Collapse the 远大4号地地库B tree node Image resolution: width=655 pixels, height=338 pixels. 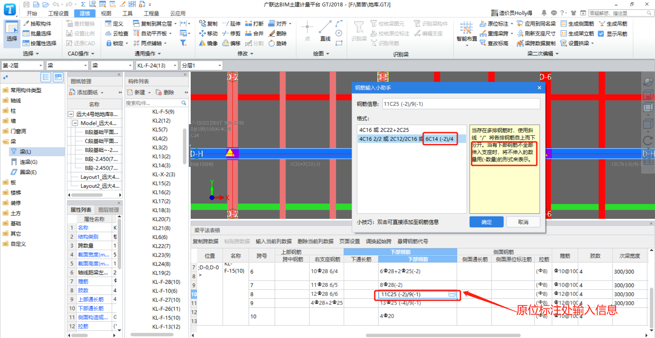click(x=71, y=114)
